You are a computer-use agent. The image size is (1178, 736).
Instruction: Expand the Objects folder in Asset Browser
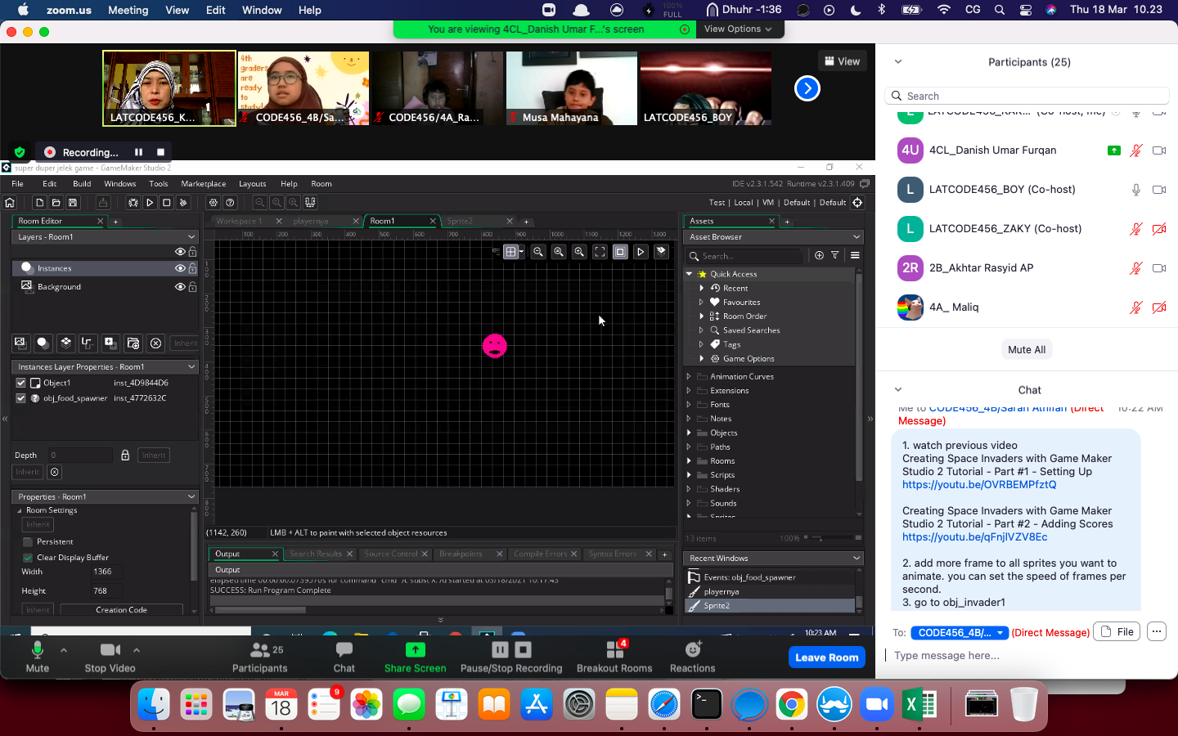(690, 433)
